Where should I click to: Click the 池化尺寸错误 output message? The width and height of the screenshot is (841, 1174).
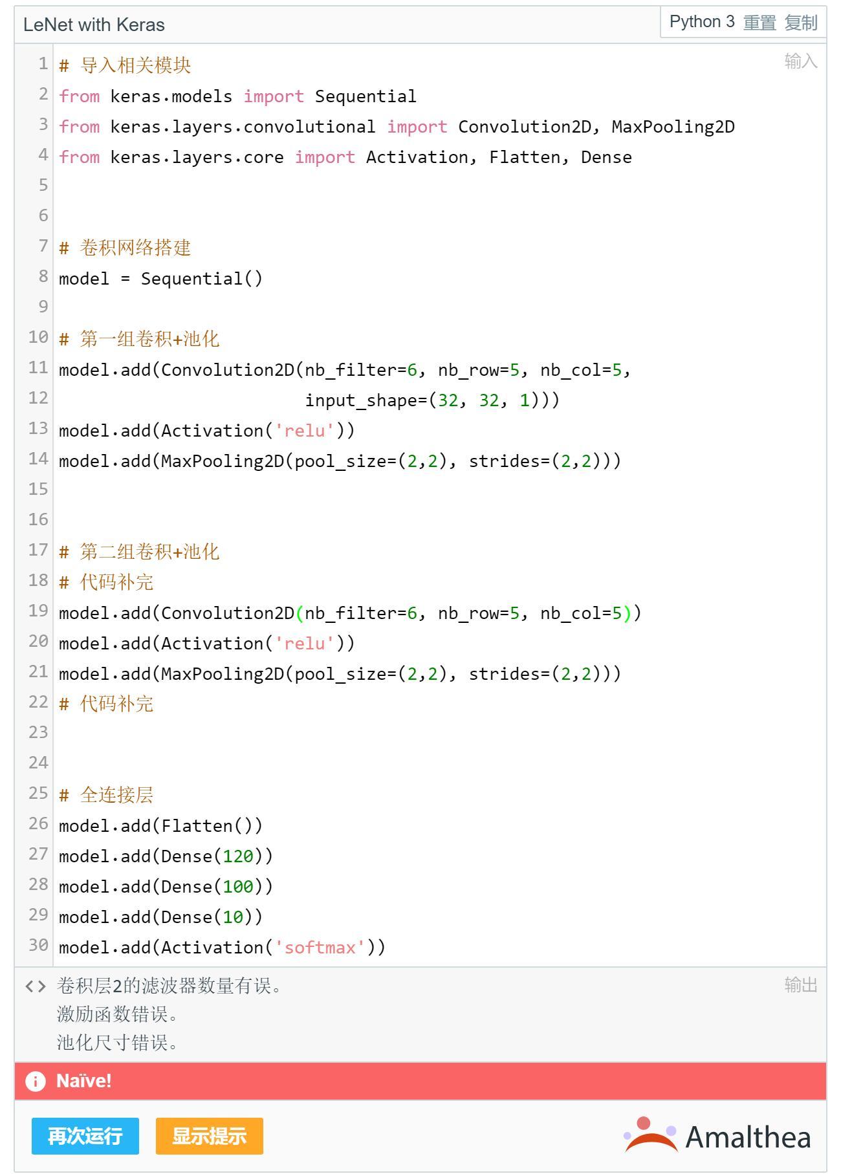tap(117, 1043)
